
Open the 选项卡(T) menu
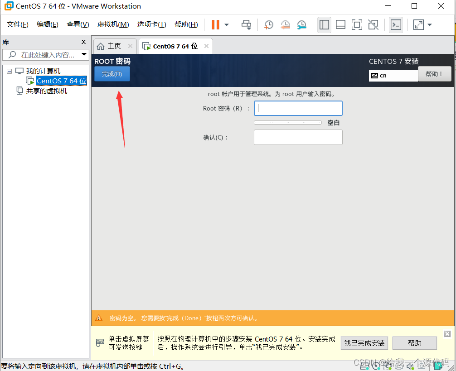(151, 24)
